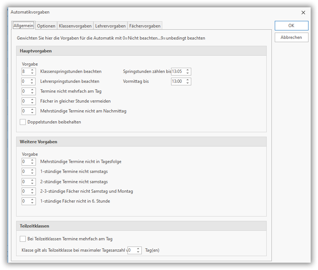Lower Vormittag bis time with down arrow
The height and width of the screenshot is (270, 318).
click(188, 83)
